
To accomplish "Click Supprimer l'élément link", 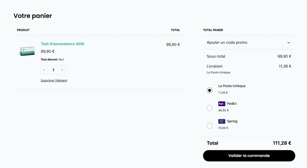I will [54, 81].
